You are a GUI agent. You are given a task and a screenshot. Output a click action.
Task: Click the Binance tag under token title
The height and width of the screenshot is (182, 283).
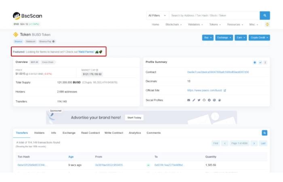point(18,42)
